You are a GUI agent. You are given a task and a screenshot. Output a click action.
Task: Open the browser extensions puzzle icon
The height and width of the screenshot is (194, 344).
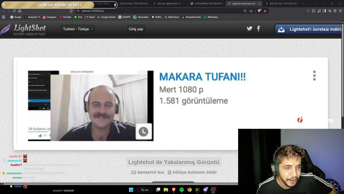(x=313, y=11)
